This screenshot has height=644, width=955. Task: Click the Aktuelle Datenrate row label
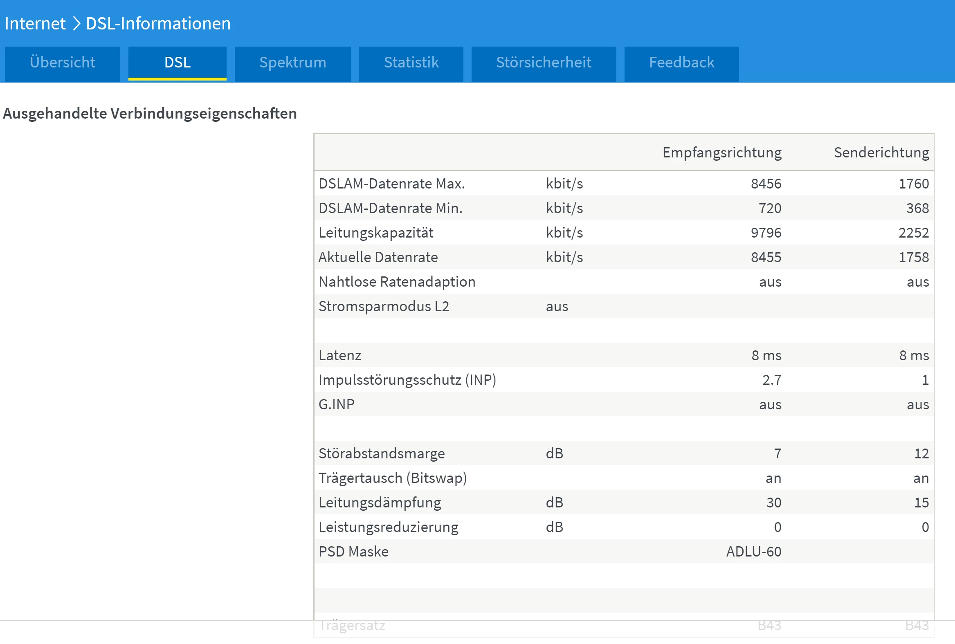[378, 258]
